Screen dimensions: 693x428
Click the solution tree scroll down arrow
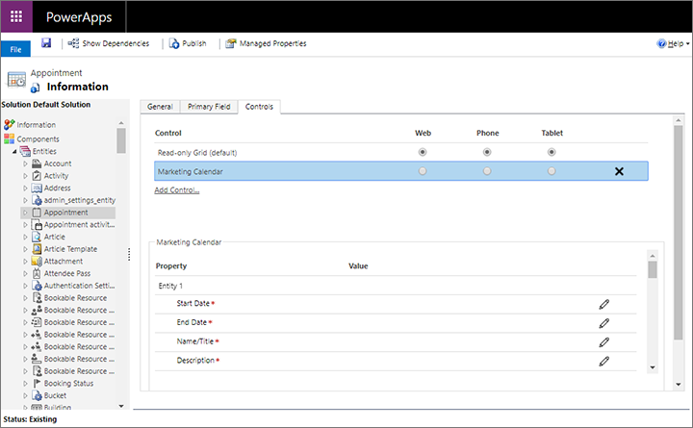pyautogui.click(x=121, y=406)
